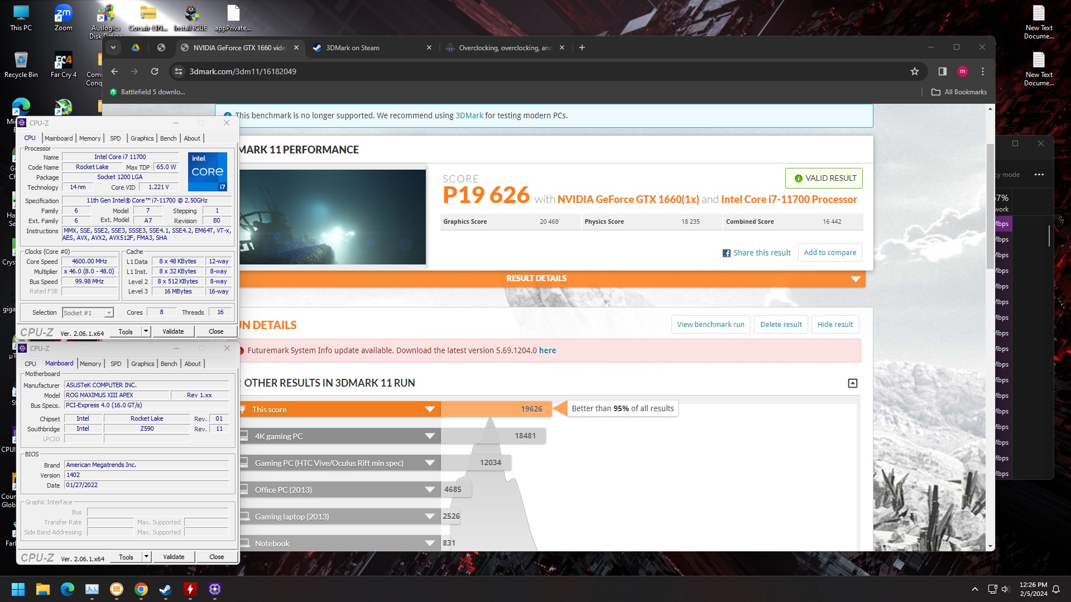Open Battlefield 5 download bookmark
This screenshot has width=1071, height=602.
pos(147,92)
